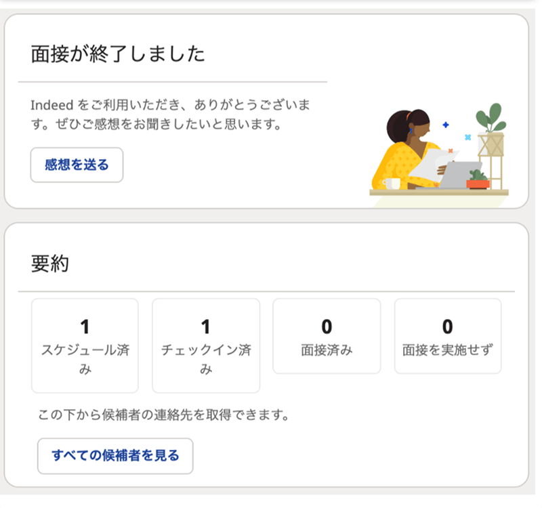The image size is (542, 508).
Task: Select the 面接を実施せず summary card
Action: 448,336
